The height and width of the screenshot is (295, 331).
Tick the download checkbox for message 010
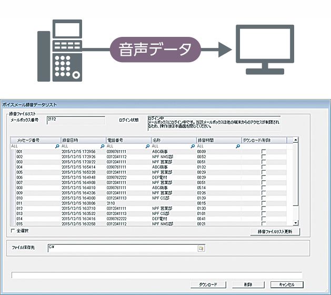[264, 198]
